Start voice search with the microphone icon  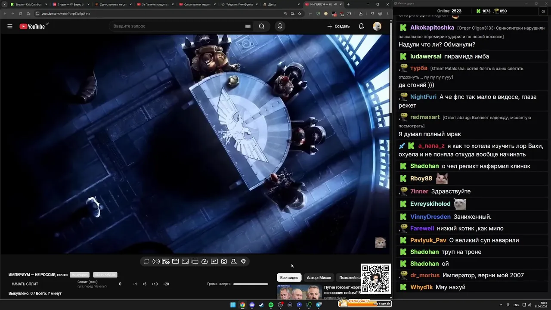280,26
